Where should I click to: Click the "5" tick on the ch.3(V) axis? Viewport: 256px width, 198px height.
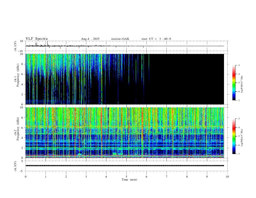tap(23, 161)
